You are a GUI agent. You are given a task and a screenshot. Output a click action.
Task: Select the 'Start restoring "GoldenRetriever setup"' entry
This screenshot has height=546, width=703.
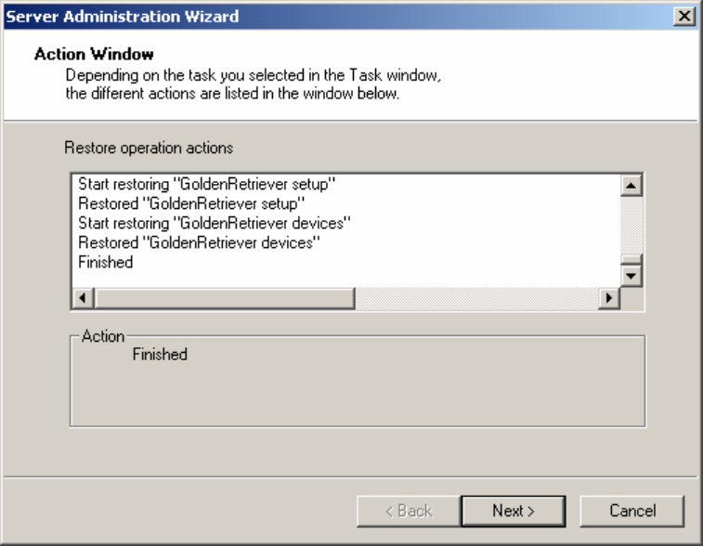206,185
